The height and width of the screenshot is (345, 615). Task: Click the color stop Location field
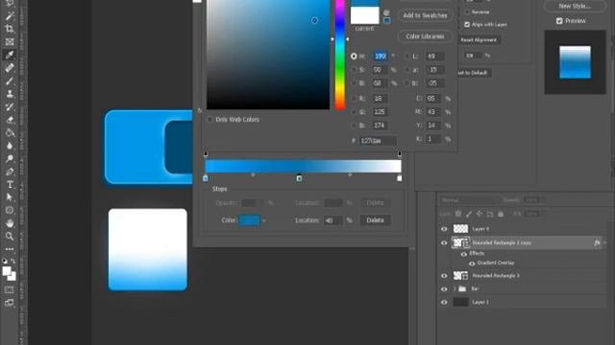pyautogui.click(x=333, y=220)
